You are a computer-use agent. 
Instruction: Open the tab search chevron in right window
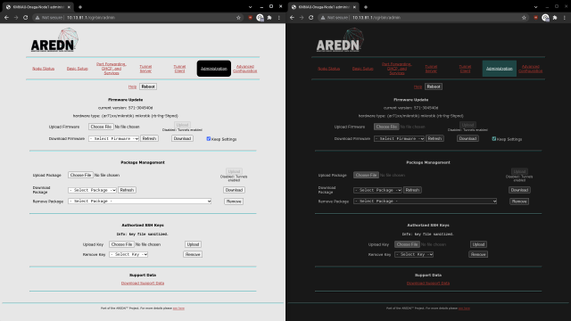pyautogui.click(x=535, y=7)
